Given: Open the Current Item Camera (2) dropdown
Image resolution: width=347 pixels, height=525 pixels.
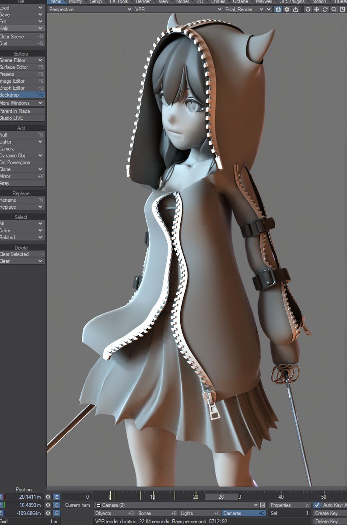Looking at the screenshot, I should point(177,505).
